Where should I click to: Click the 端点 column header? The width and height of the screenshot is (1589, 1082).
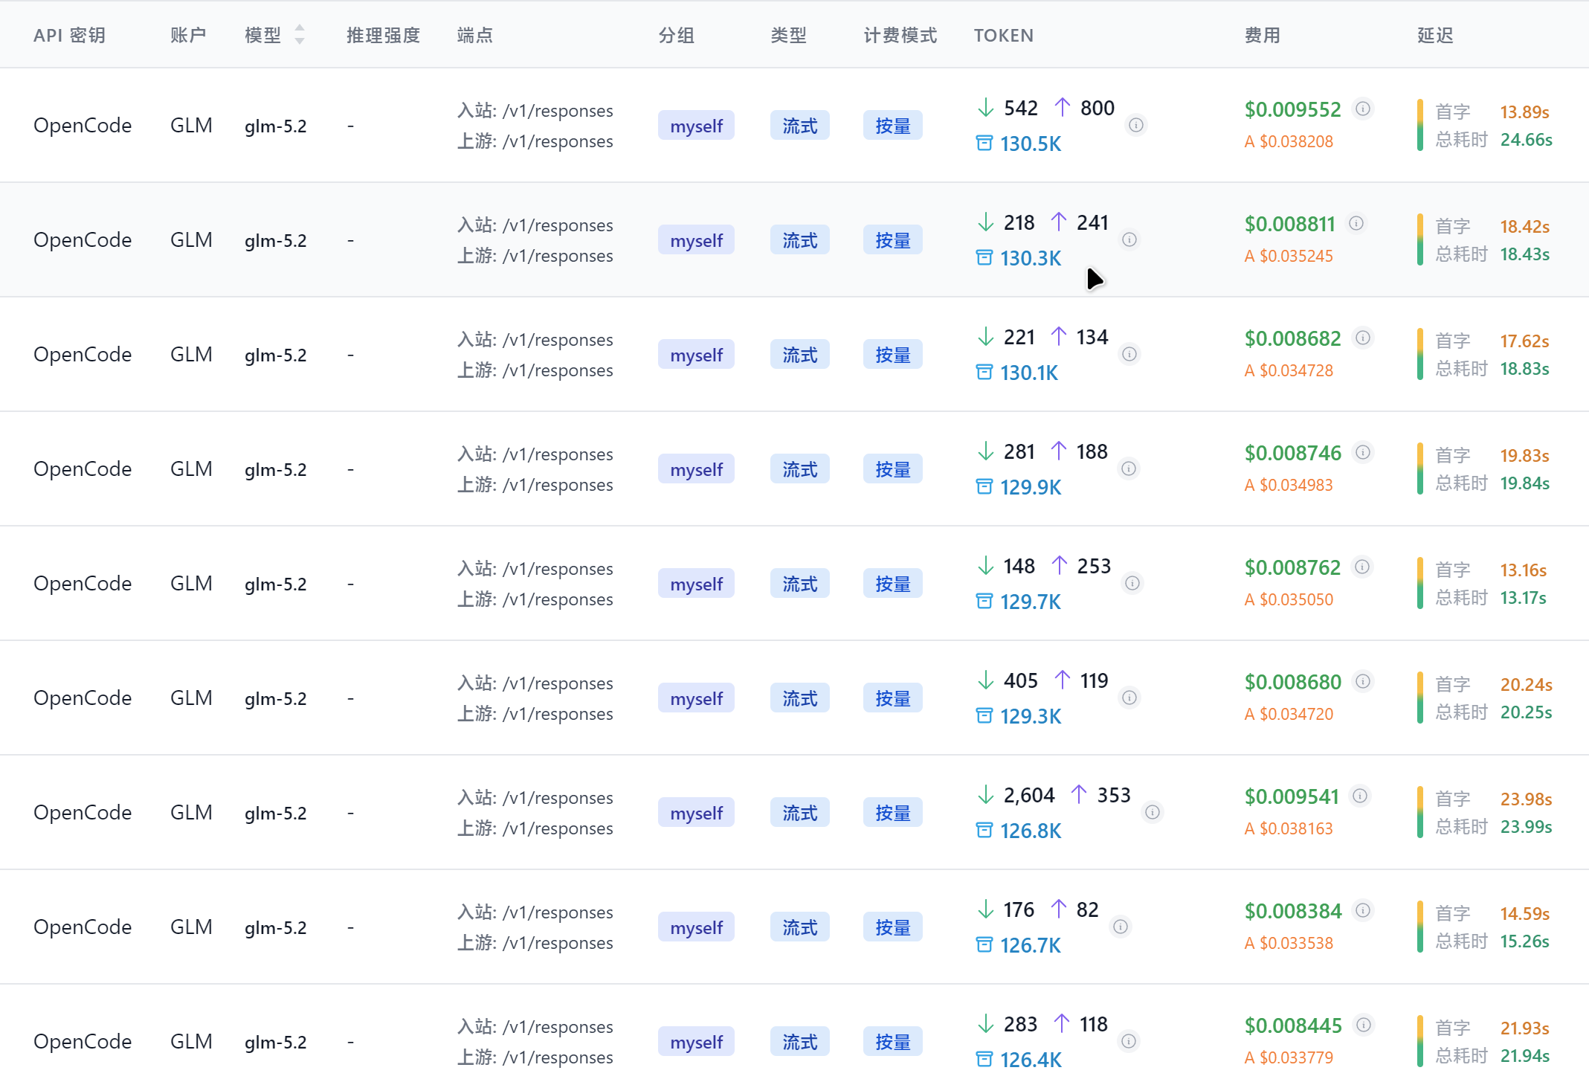474,35
